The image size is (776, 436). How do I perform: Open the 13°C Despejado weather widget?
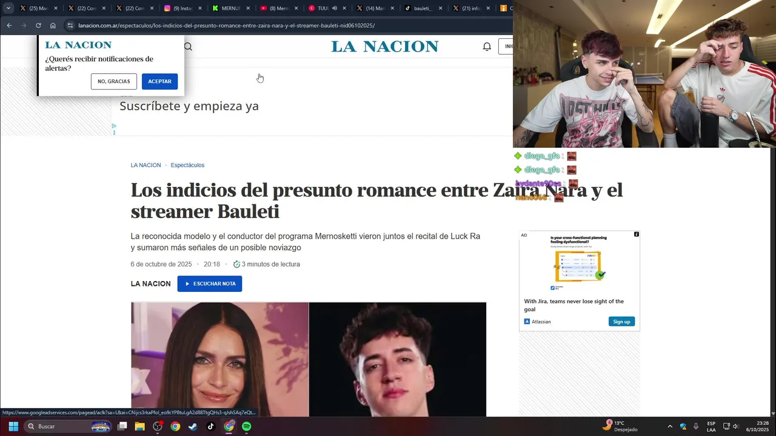click(620, 426)
